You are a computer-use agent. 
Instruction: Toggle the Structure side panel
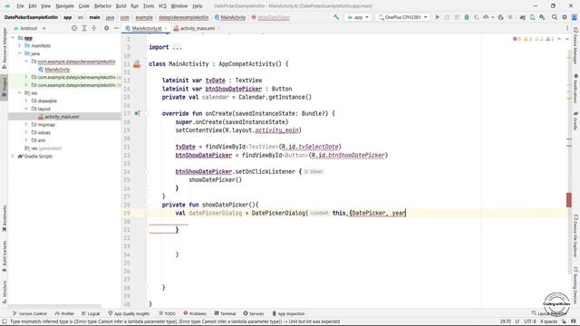click(4, 292)
